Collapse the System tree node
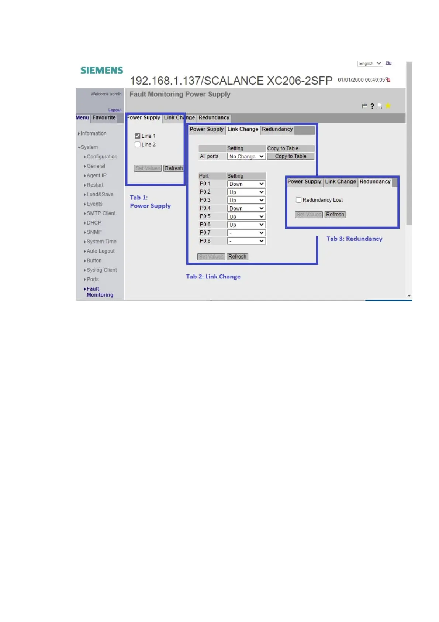Screen dimensions: 439x622 pos(88,147)
